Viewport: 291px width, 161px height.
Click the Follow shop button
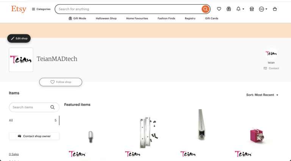[61, 82]
